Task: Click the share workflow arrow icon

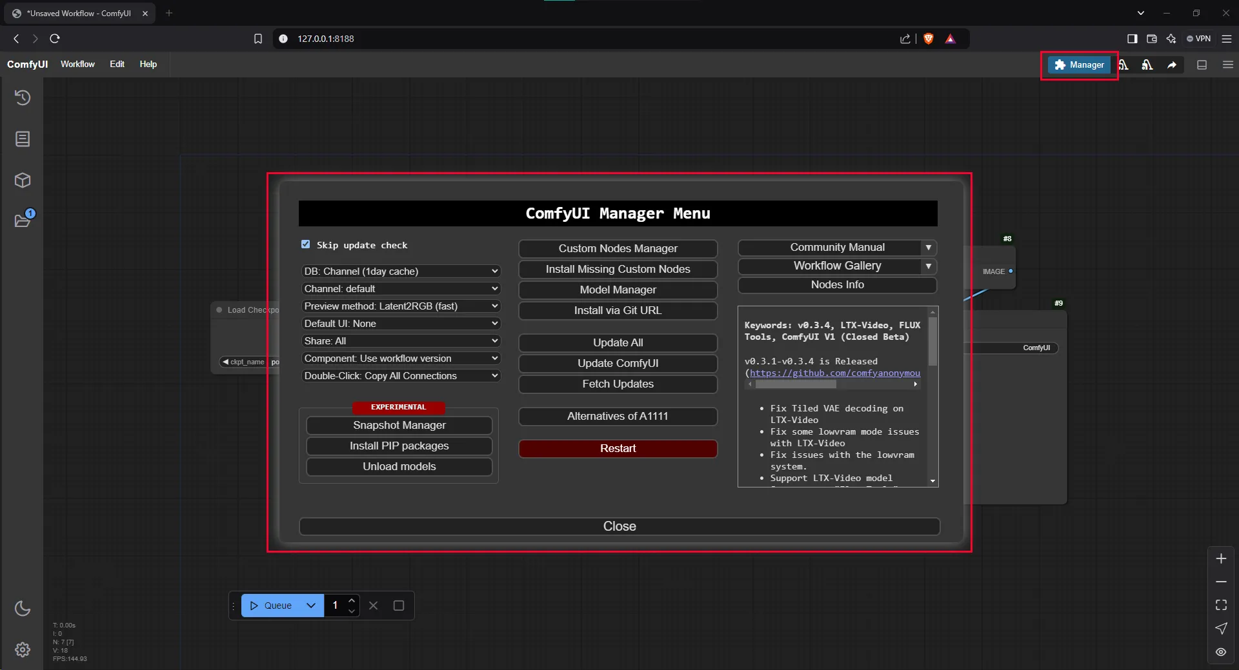Action: (x=1172, y=65)
